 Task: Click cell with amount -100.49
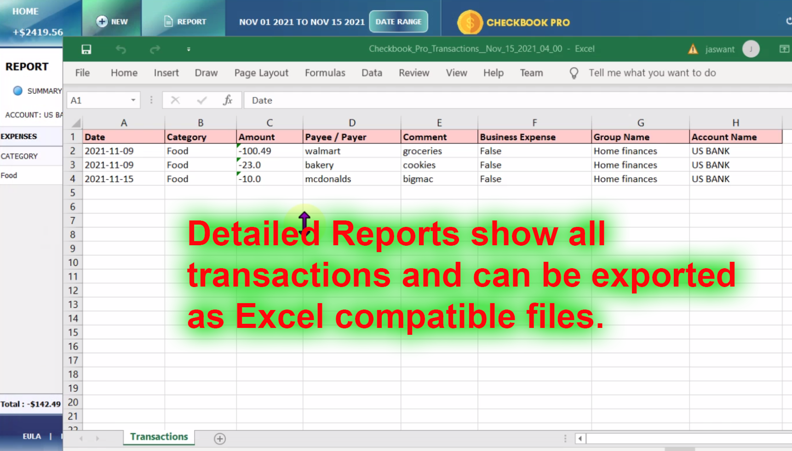click(270, 151)
